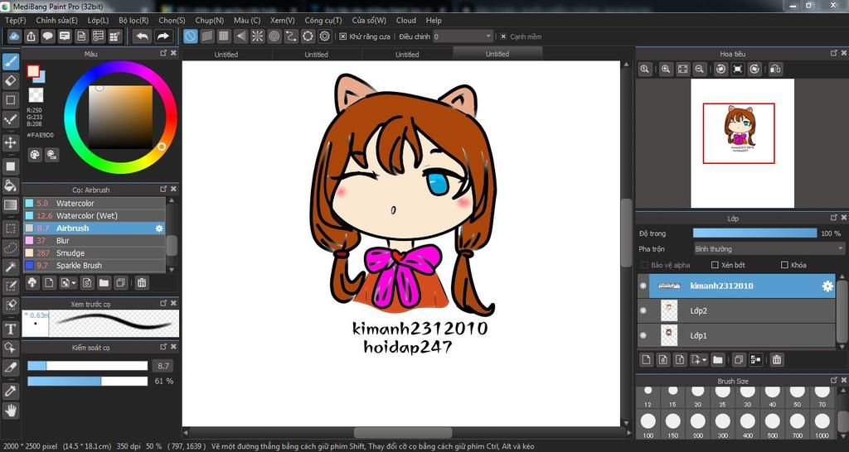Image resolution: width=849 pixels, height=452 pixels.
Task: Enable the circle snap guide
Action: [274, 36]
